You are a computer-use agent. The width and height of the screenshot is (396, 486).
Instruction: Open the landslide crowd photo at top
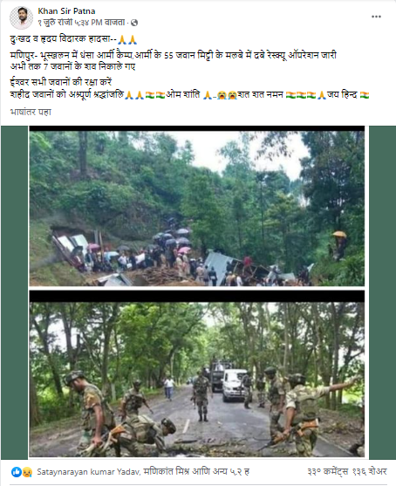197,206
